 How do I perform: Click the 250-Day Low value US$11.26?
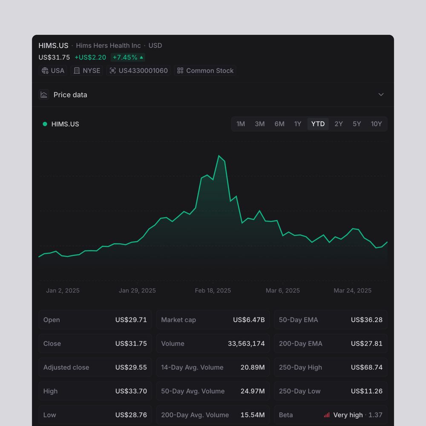point(366,391)
